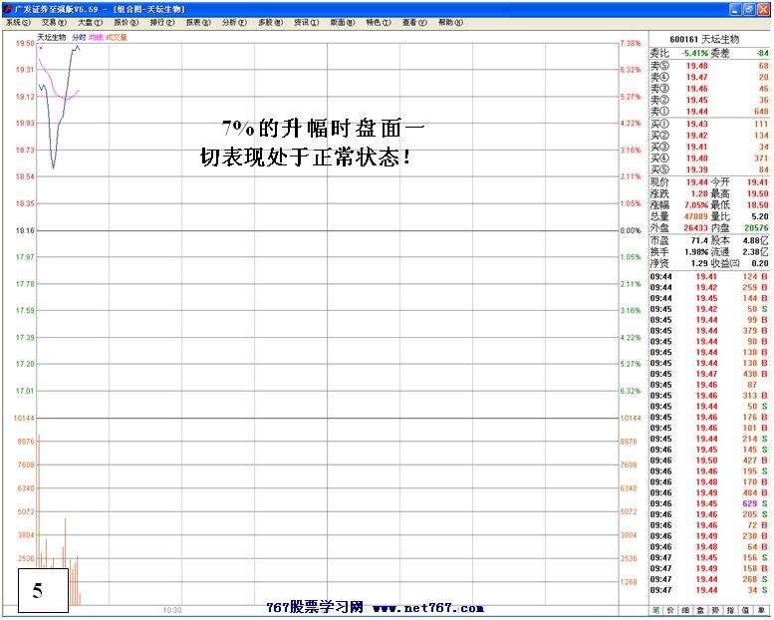This screenshot has width=774, height=620.
Task: Click the 10:30 time label on the axis
Action: click(172, 610)
